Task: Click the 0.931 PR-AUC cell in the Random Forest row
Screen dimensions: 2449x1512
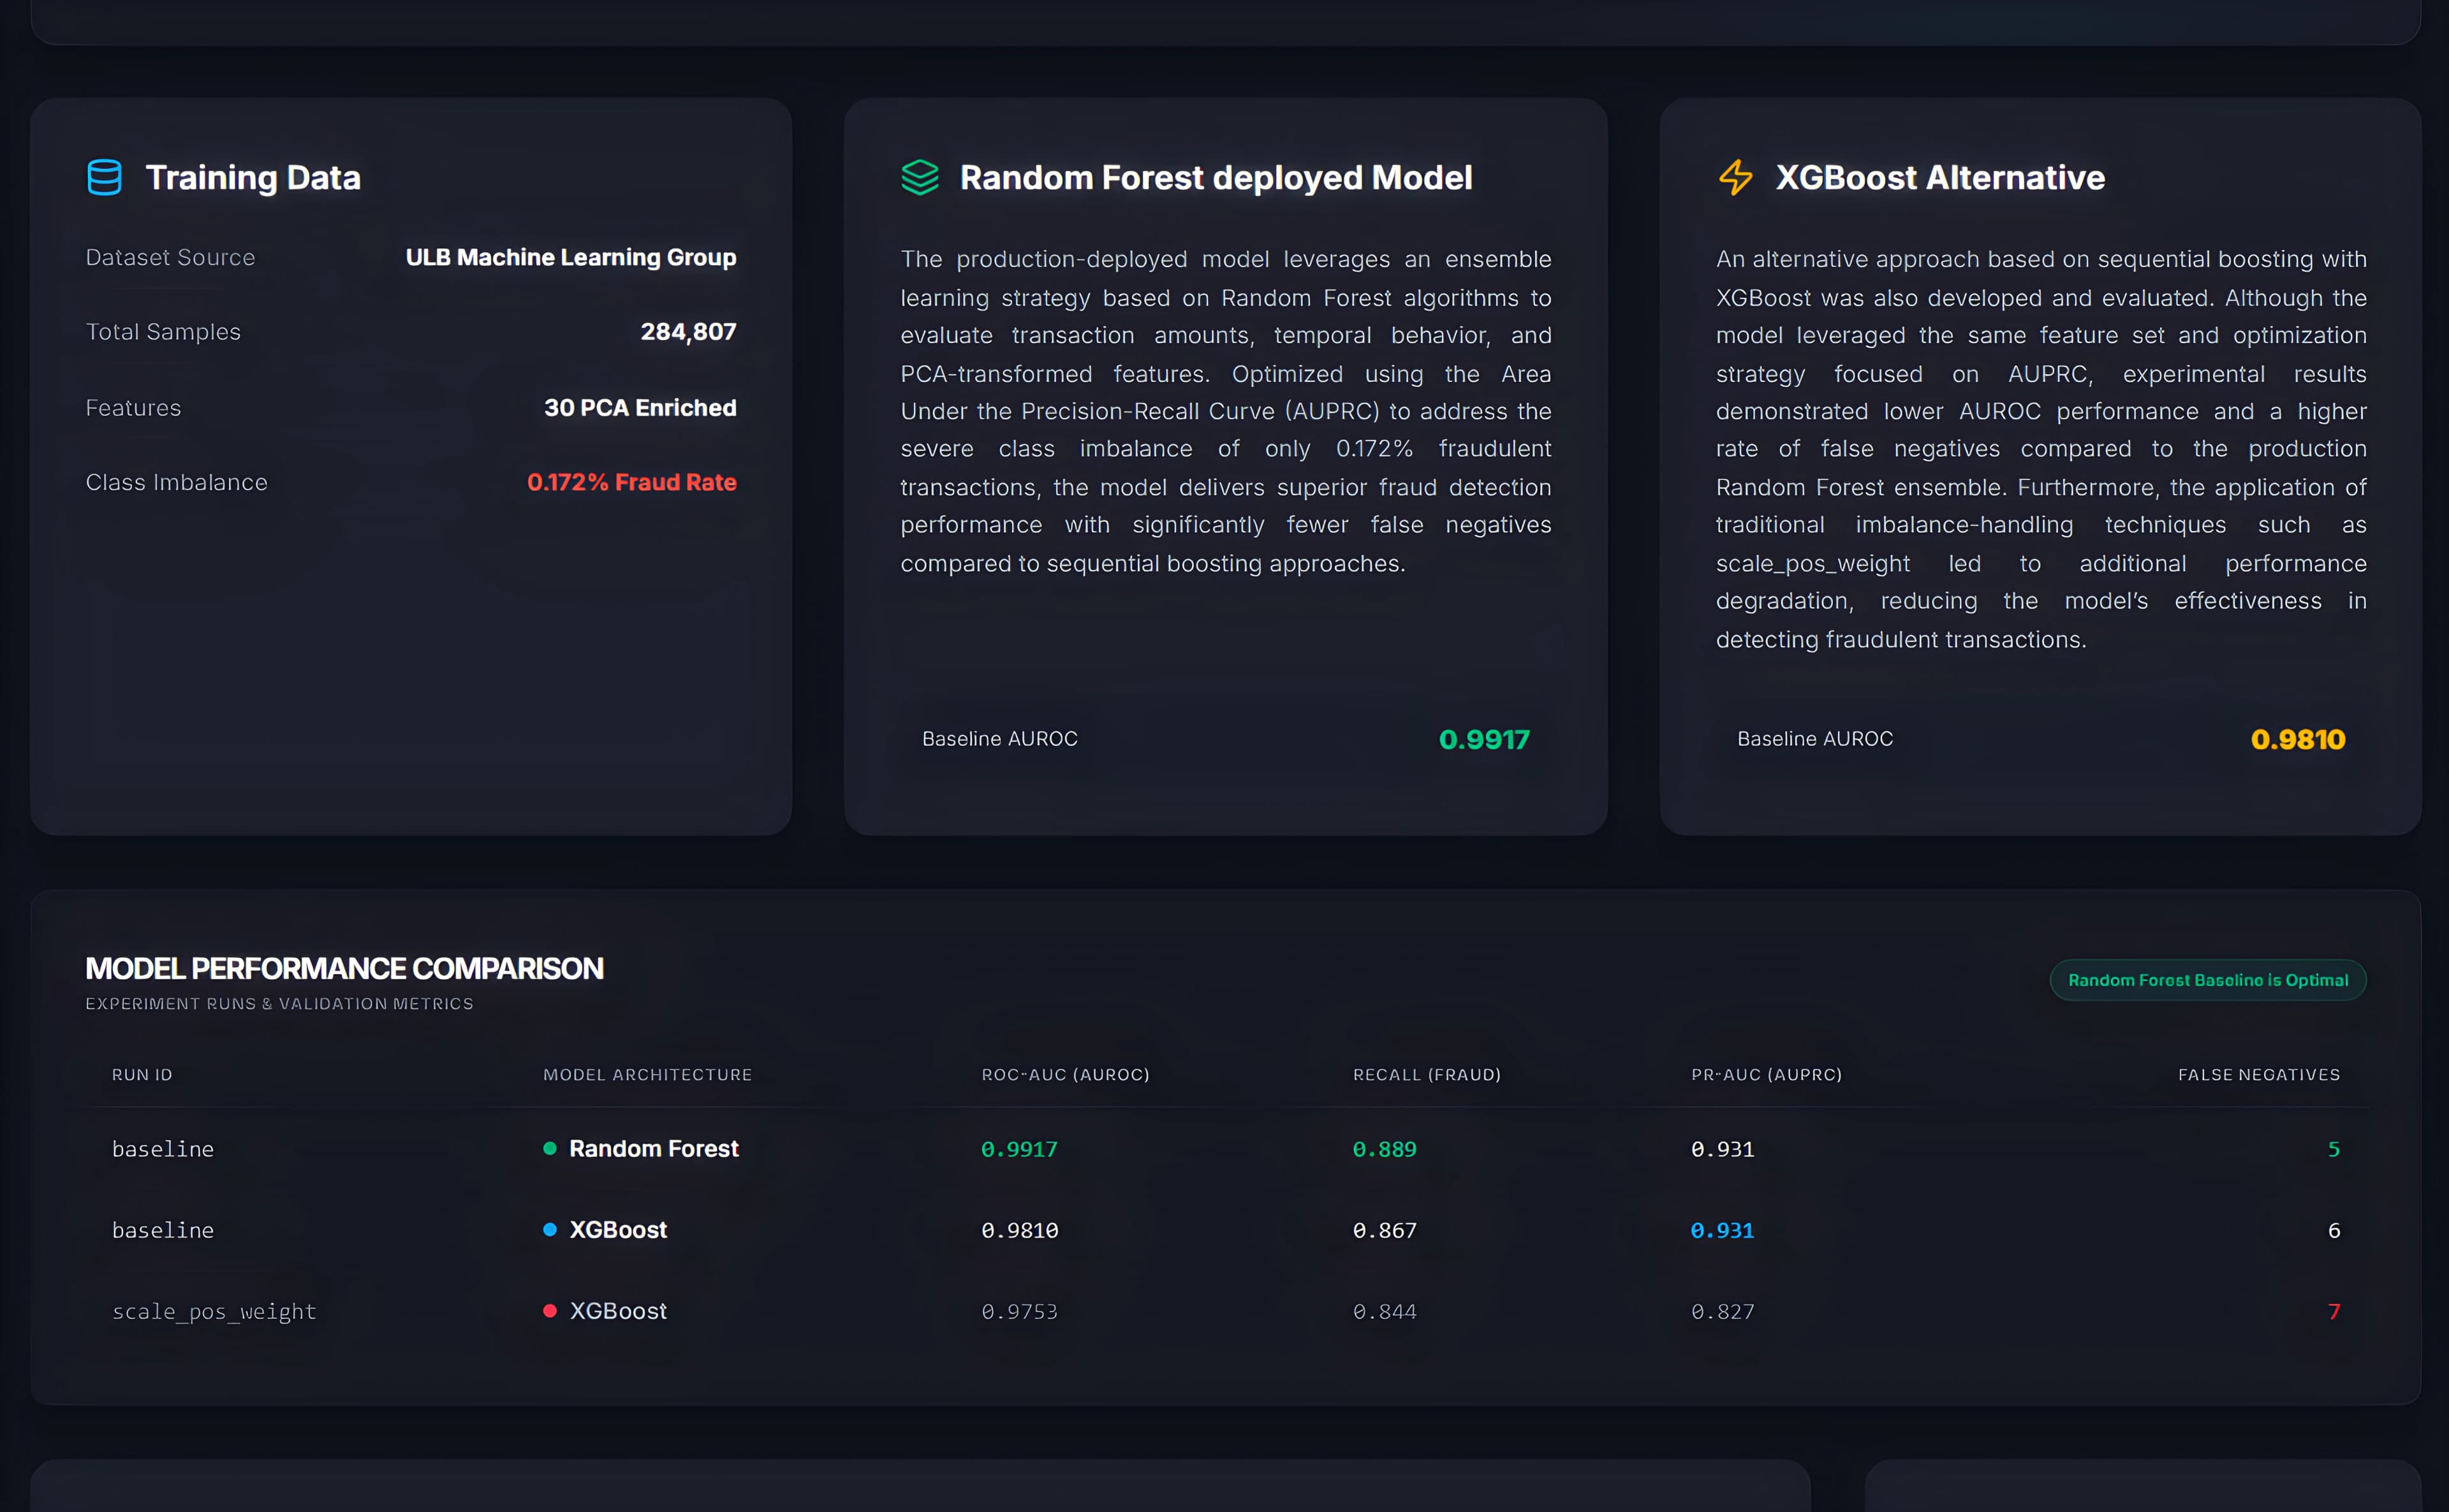Action: click(x=1723, y=1149)
